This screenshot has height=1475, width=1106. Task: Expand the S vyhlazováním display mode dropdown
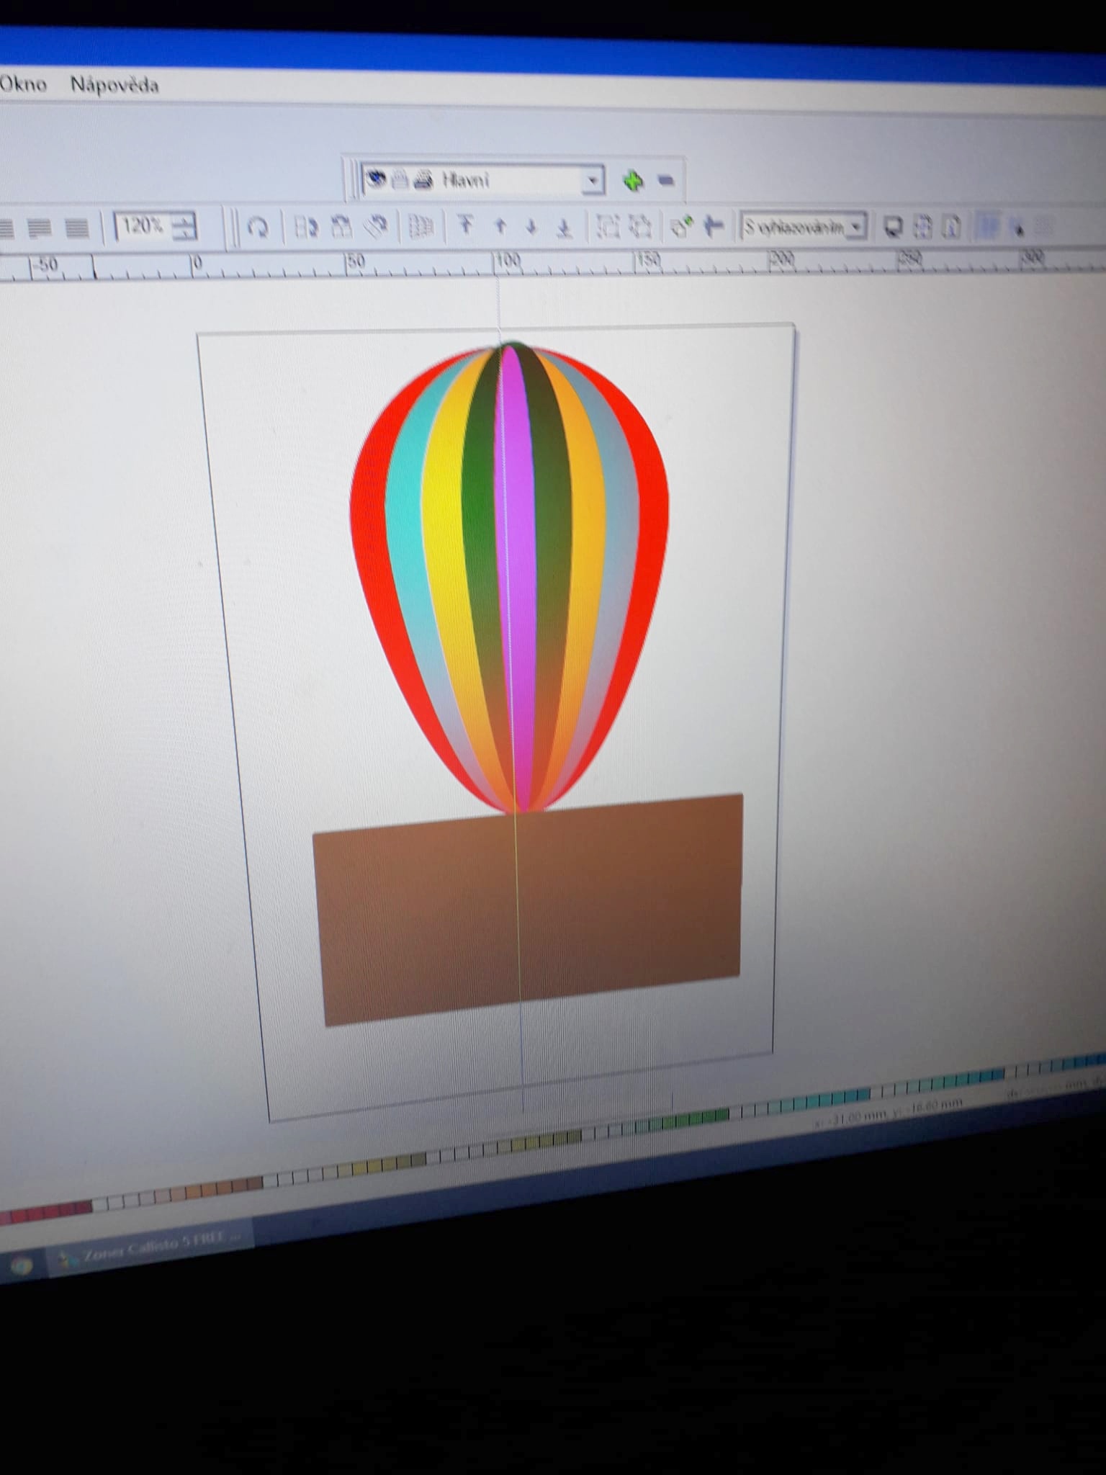855,228
